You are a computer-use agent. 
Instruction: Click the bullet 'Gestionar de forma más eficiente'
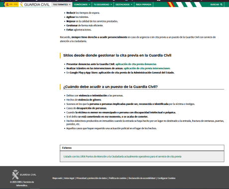(x=85, y=25)
